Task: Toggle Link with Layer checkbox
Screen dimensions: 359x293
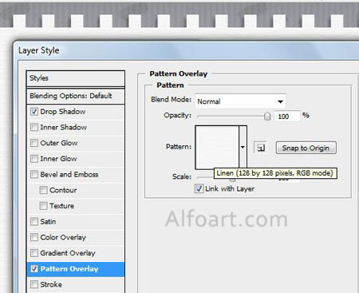Action: (x=199, y=188)
